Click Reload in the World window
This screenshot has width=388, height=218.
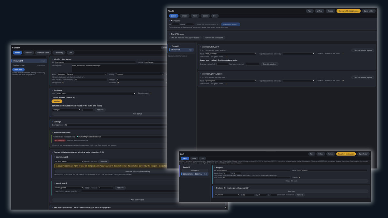tap(330, 11)
